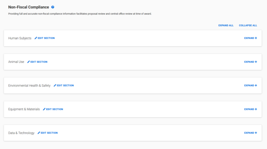This screenshot has height=149, width=267.
Task: Open Edit Section for Human Subjects
Action: click(x=44, y=38)
